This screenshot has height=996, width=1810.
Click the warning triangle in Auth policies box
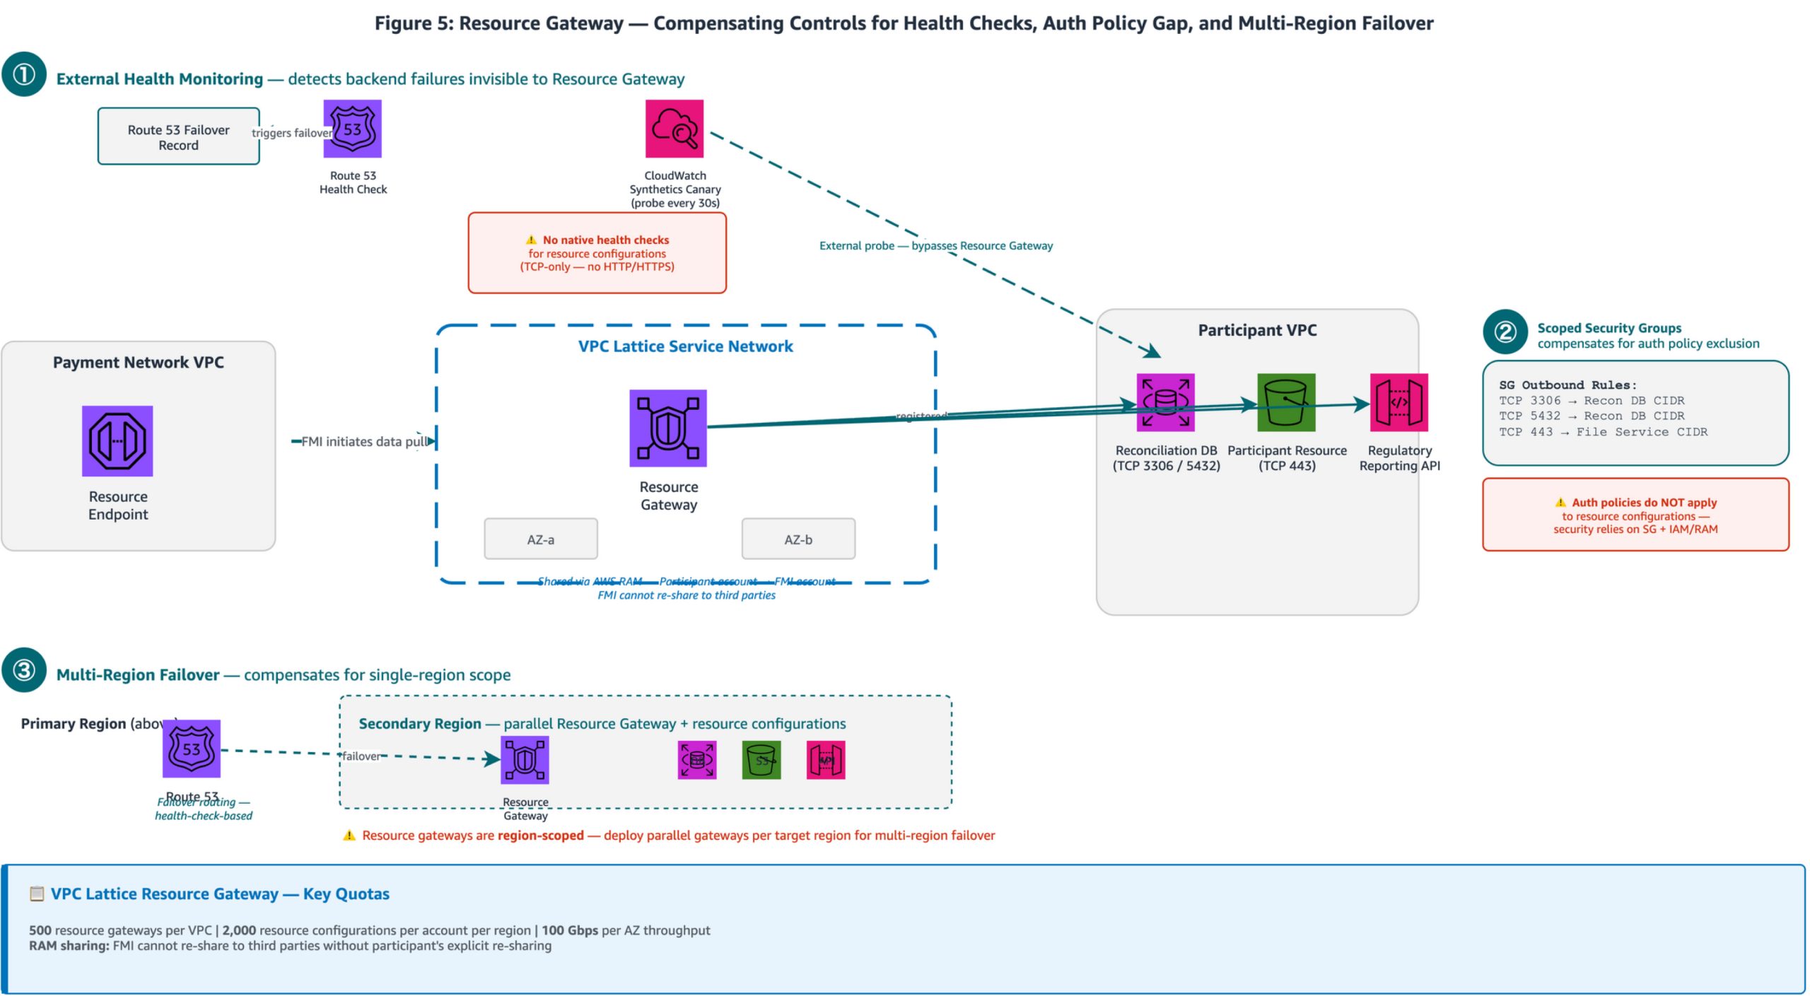tap(1560, 503)
